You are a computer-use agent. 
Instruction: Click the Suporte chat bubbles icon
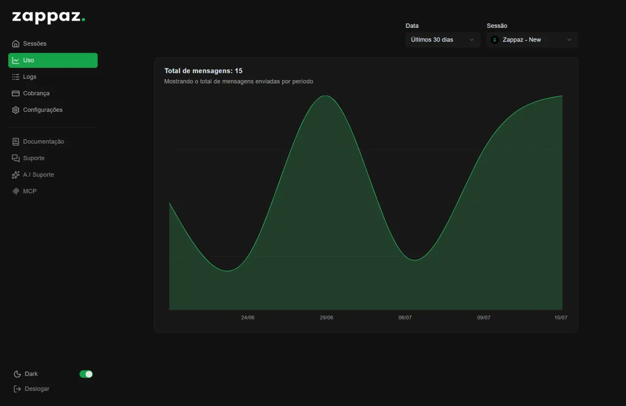point(16,158)
